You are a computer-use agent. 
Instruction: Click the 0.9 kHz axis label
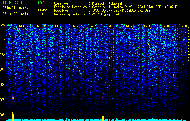[2, 70]
